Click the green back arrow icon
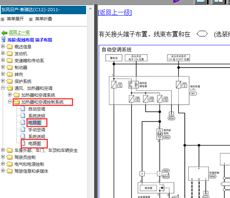230x198 pixels. click(4, 33)
